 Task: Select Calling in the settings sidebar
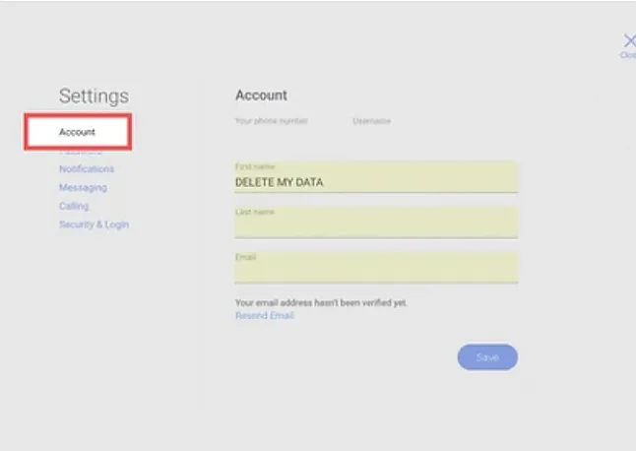[x=74, y=206]
